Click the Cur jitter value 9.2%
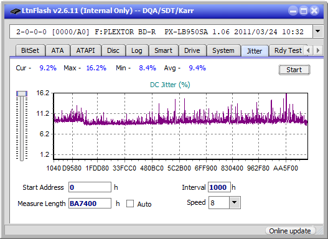 (x=48, y=68)
